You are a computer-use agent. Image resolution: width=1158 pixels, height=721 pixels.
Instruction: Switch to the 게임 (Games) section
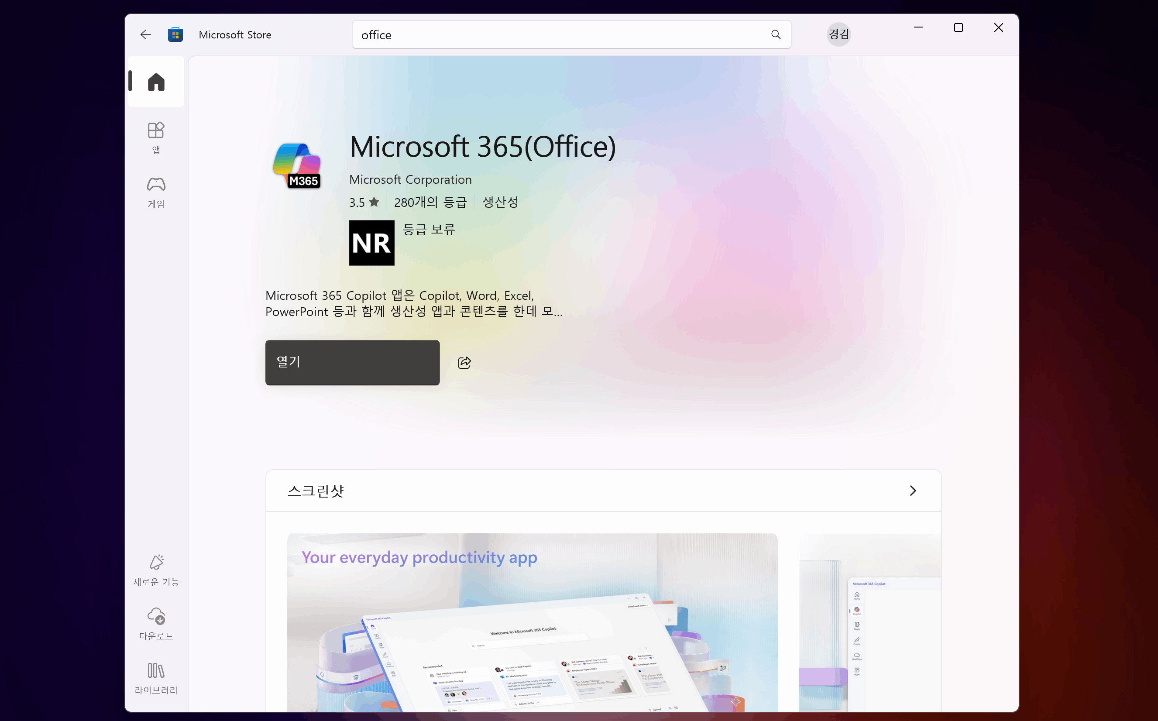156,192
